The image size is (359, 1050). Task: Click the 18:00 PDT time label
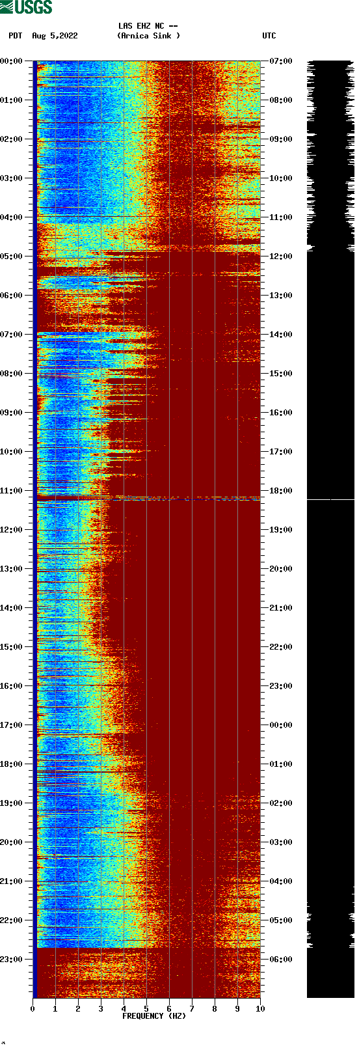coord(12,764)
